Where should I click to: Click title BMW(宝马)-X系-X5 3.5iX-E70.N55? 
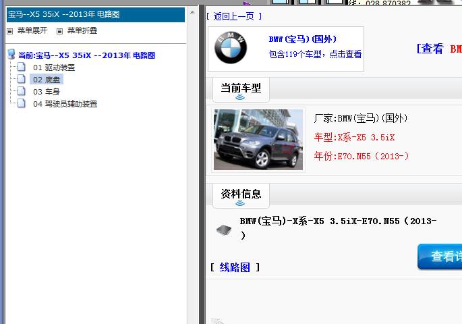coord(339,227)
